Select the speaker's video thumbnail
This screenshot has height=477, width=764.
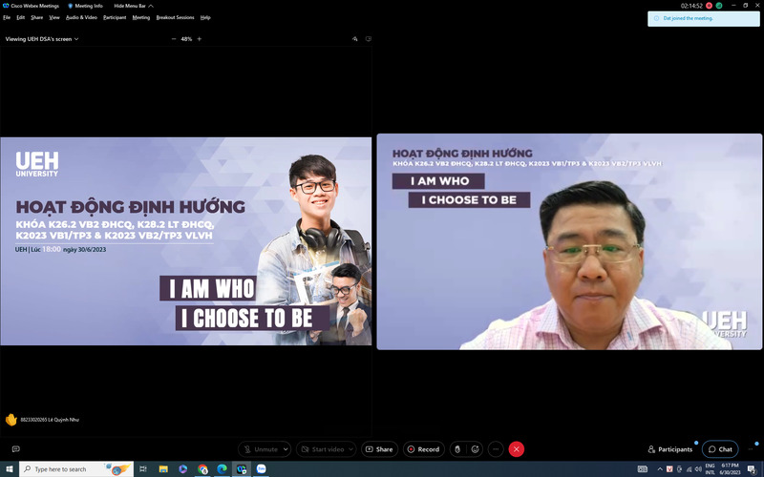[569, 241]
